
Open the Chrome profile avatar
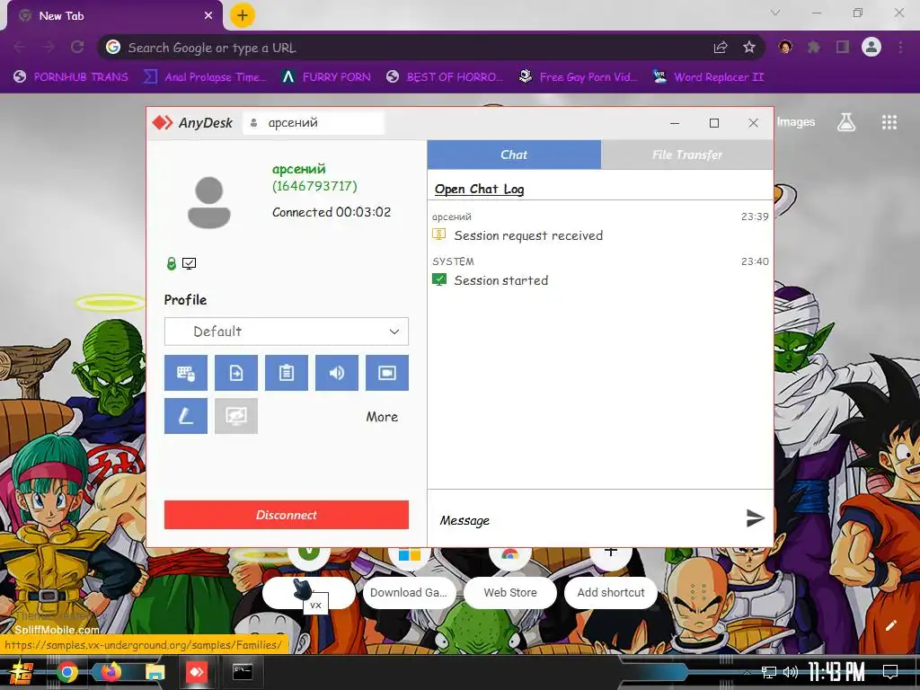(871, 47)
